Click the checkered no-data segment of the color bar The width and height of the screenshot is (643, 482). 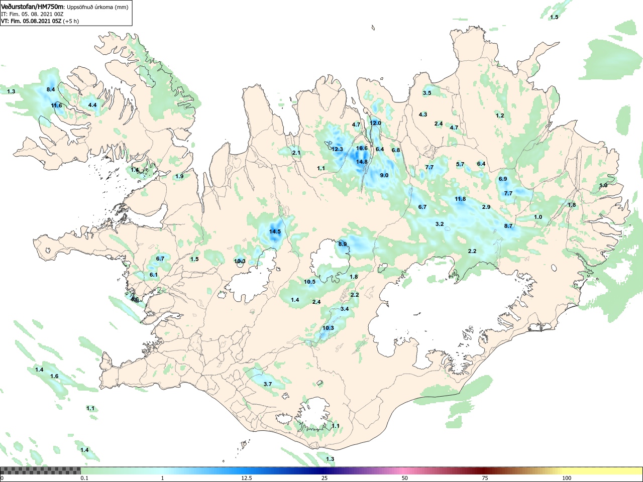pos(40,471)
